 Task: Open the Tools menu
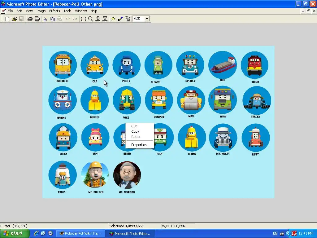(67, 11)
